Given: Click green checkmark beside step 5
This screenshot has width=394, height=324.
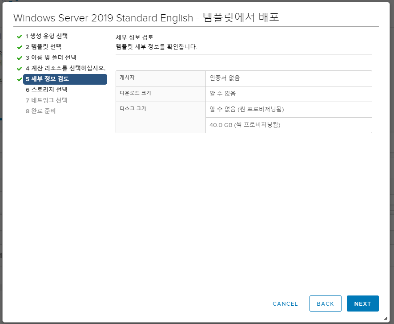Looking at the screenshot, I should tap(20, 80).
